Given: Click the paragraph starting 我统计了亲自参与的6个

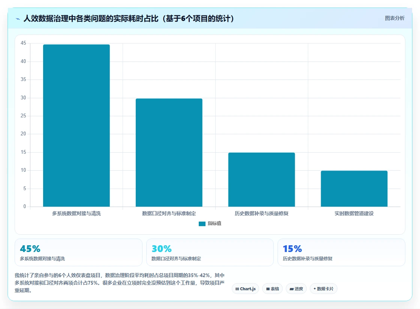Looking at the screenshot, I should [x=120, y=283].
